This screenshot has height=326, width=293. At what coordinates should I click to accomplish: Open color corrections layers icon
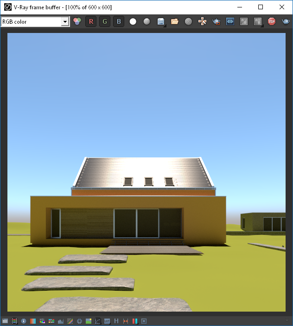click(x=14, y=321)
